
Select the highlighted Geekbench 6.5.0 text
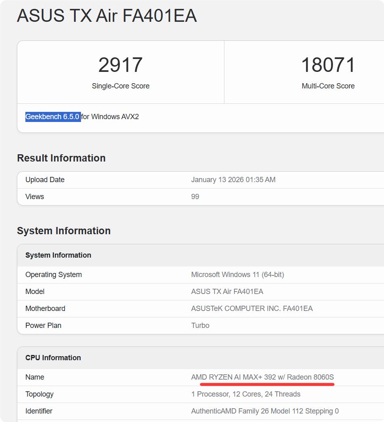click(x=53, y=117)
